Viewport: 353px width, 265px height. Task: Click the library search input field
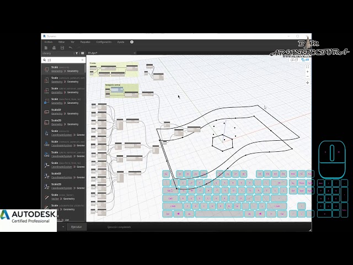[x=63, y=60]
